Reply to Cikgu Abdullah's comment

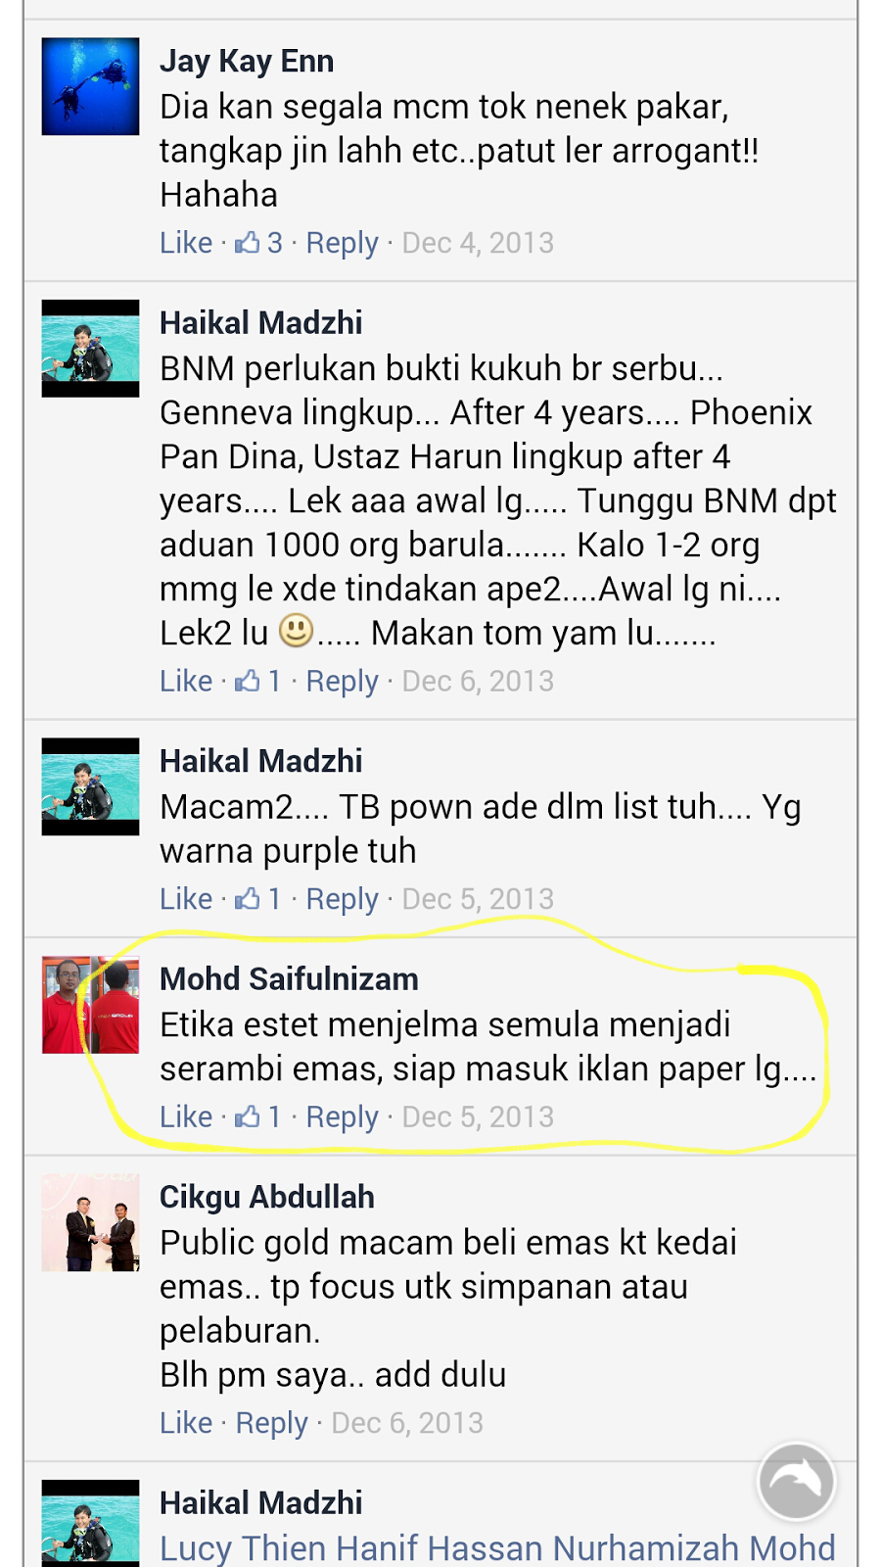click(x=271, y=1423)
